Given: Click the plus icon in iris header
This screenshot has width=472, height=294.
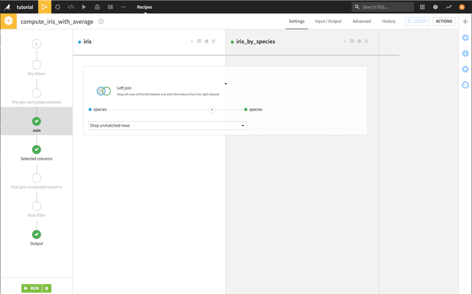Looking at the screenshot, I should pos(192,41).
